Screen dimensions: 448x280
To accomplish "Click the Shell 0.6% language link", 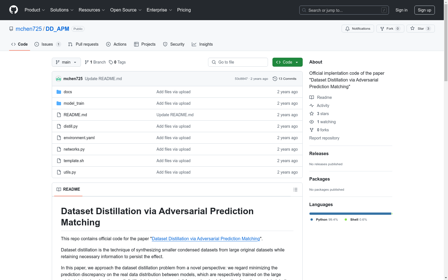I will pyautogui.click(x=356, y=220).
